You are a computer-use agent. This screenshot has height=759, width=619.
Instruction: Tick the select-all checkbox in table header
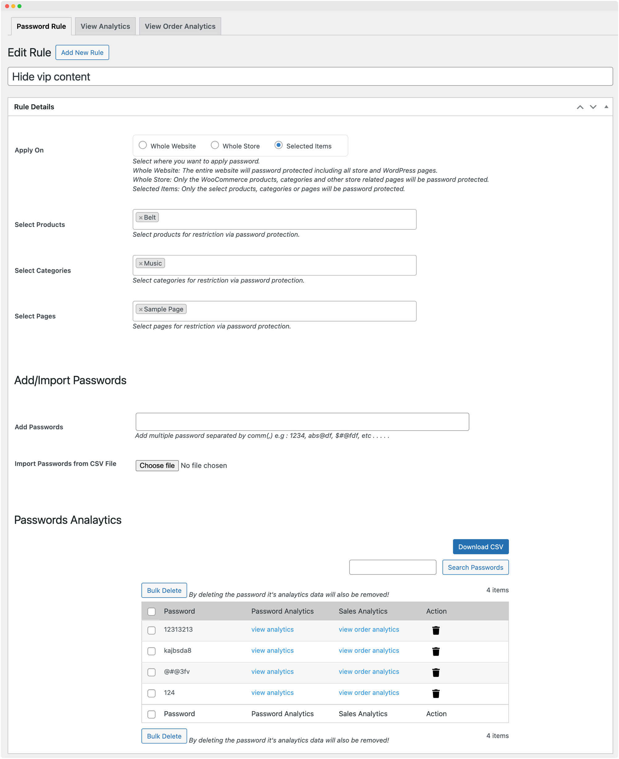point(152,612)
